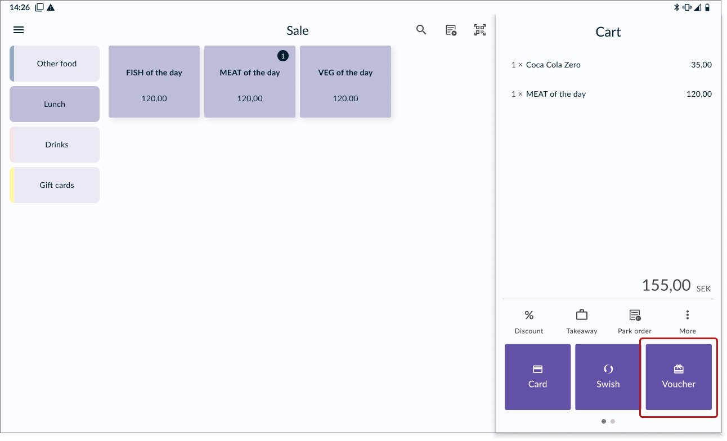Screen dimensions: 727x441
Task: Pay with Voucher
Action: click(x=679, y=377)
